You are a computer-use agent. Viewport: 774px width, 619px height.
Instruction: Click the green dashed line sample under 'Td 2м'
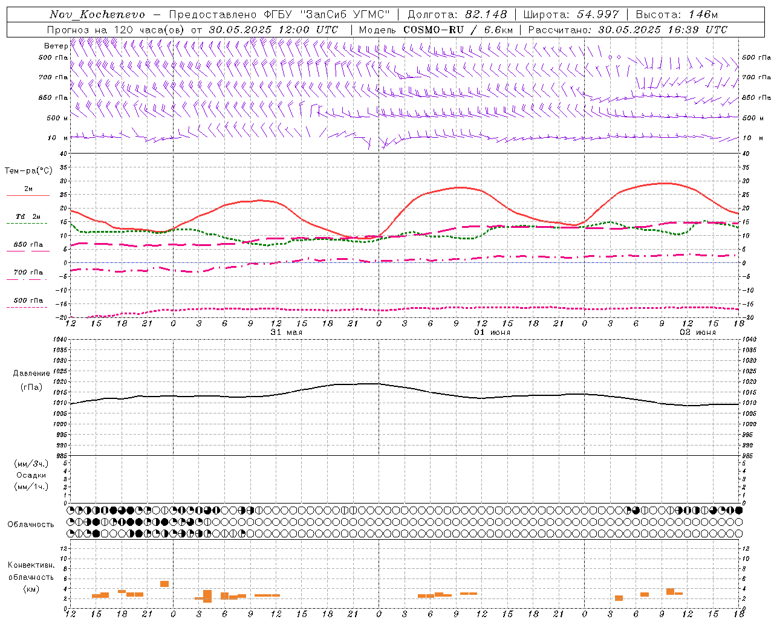coord(27,223)
